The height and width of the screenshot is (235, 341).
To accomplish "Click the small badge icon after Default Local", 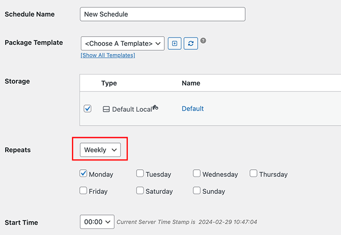I will point(155,107).
